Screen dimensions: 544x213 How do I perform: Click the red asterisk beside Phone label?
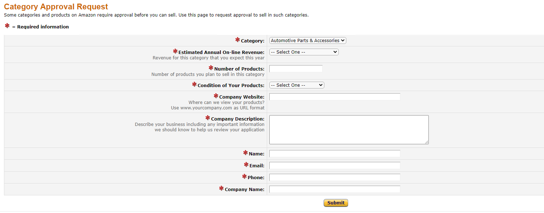244,176
